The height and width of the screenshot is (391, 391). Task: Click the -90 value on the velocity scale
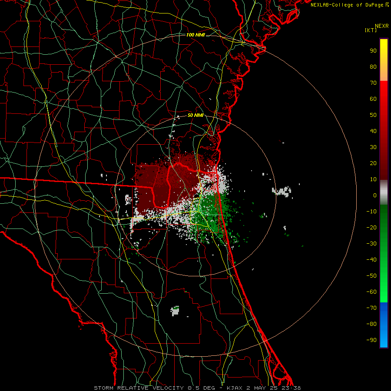pyautogui.click(x=371, y=340)
